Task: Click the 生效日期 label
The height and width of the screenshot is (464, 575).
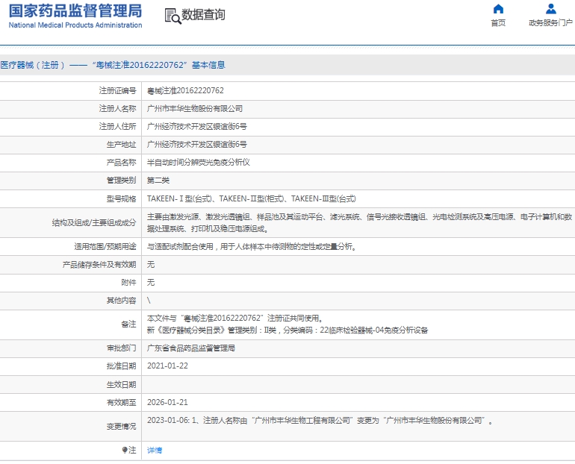Action: pyautogui.click(x=122, y=384)
